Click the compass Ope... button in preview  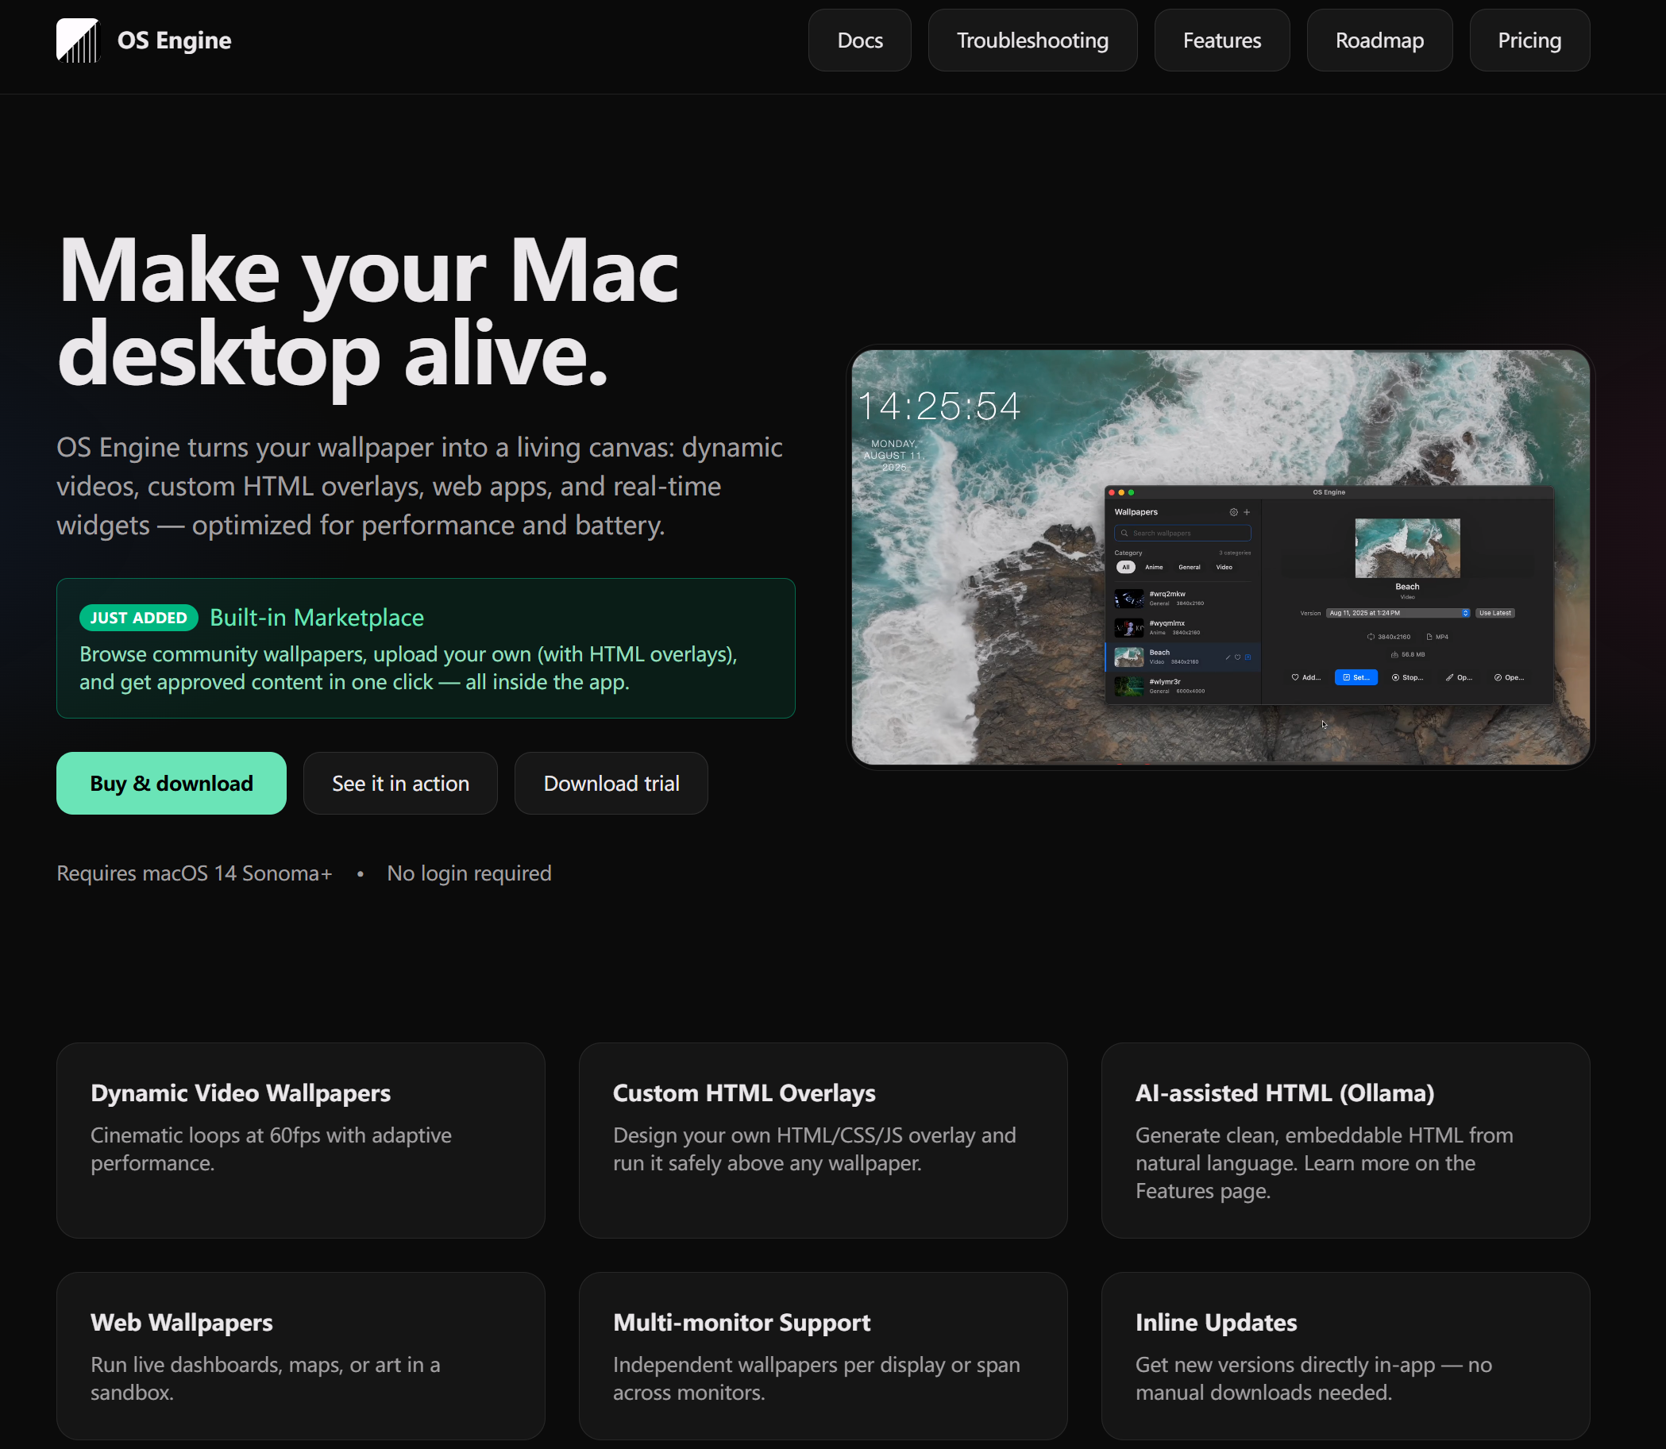pos(1509,677)
